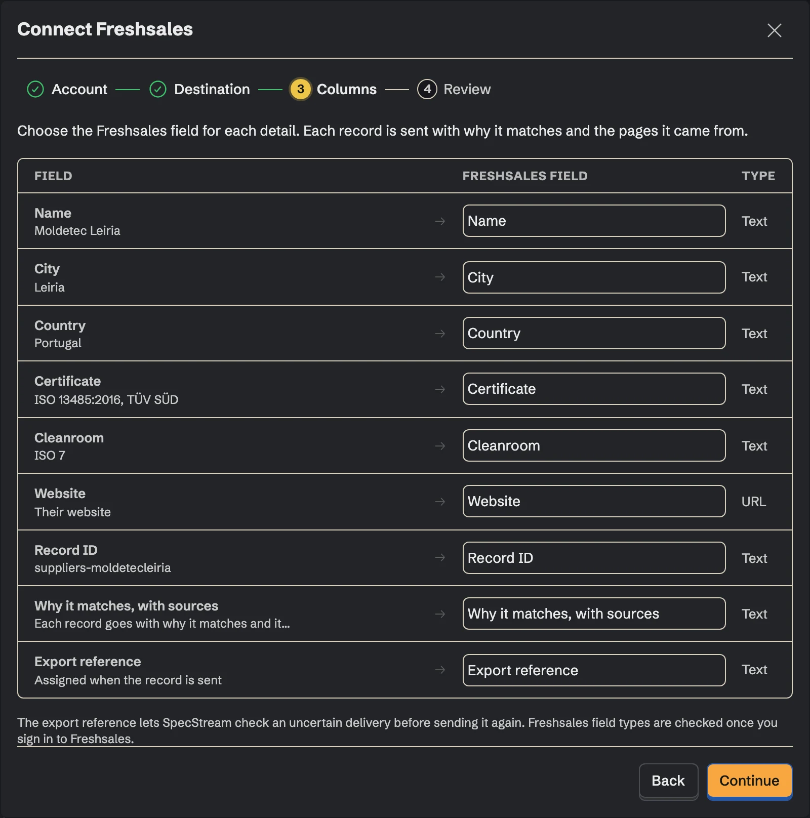Click the sample value 'Moldetec Leiria'
The height and width of the screenshot is (818, 810).
(x=77, y=231)
